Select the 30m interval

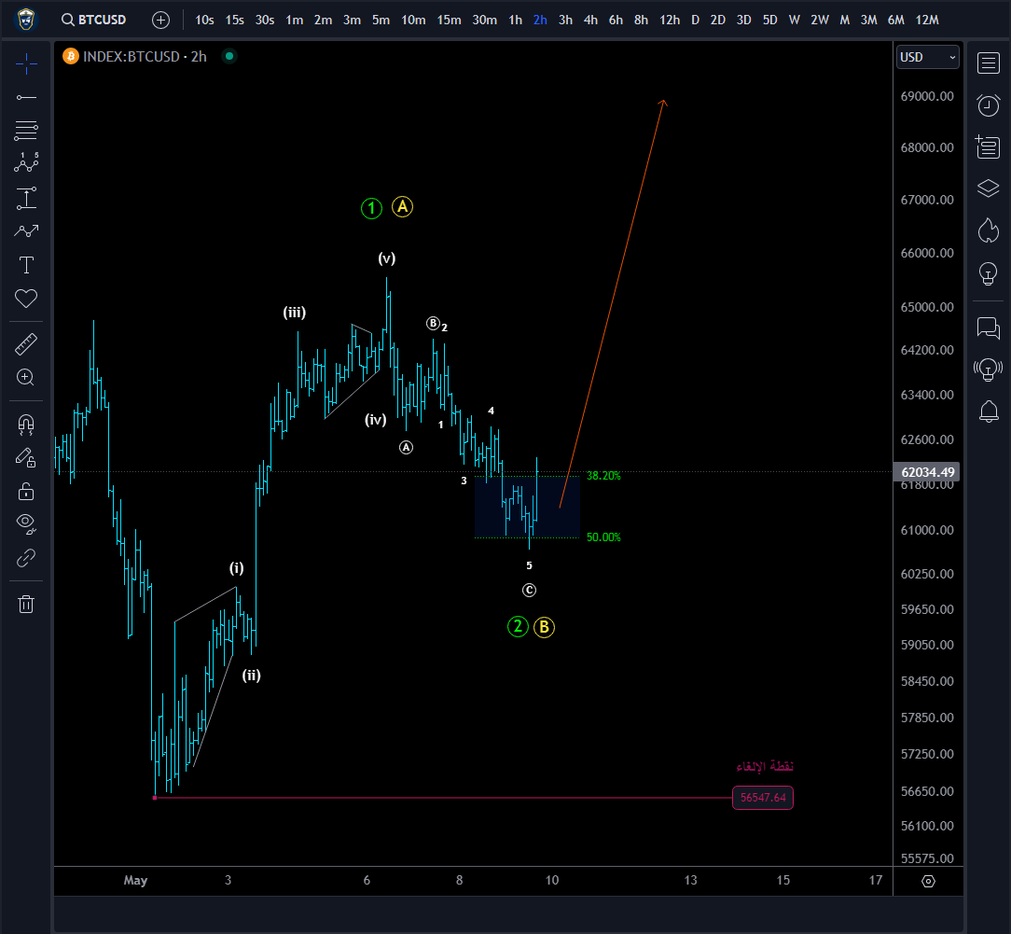pyautogui.click(x=484, y=20)
